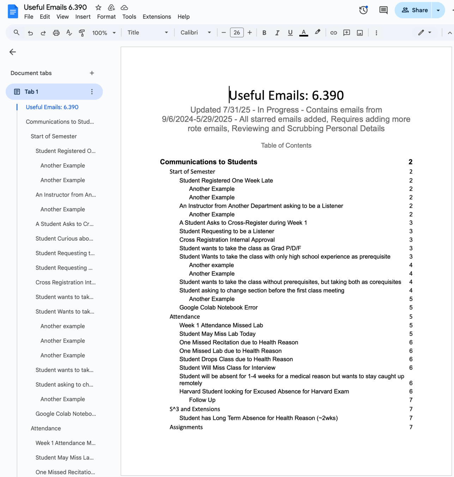The width and height of the screenshot is (454, 477).
Task: Open Follow Up contents link
Action: [202, 400]
